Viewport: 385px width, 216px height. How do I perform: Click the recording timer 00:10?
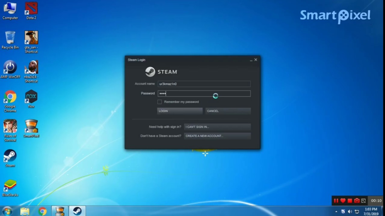coord(376,201)
